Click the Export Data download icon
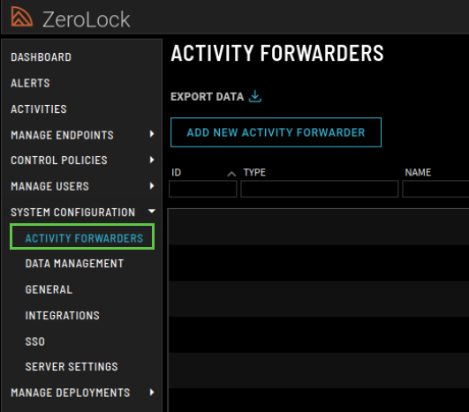The height and width of the screenshot is (412, 469). pos(255,96)
